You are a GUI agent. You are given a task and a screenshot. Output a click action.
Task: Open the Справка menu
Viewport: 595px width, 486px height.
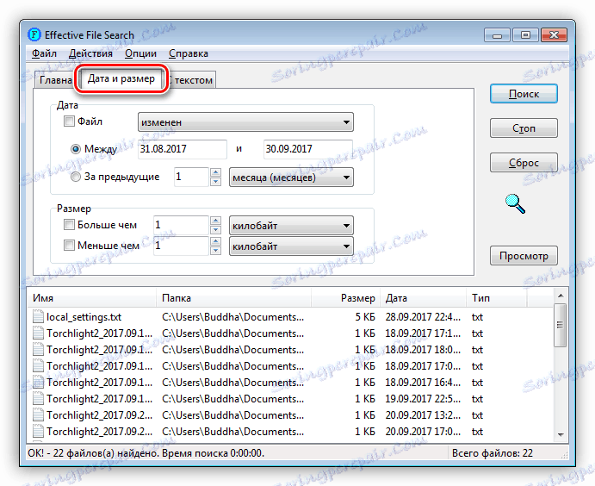pyautogui.click(x=189, y=53)
